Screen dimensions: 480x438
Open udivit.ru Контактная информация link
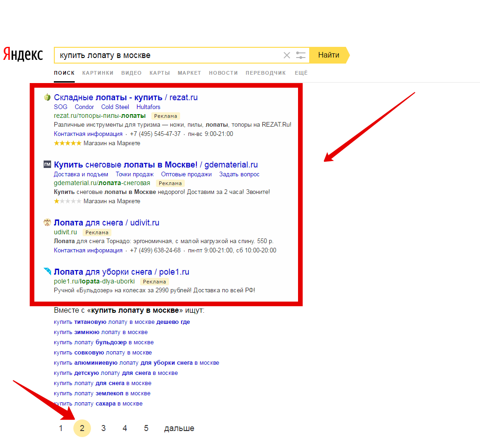click(88, 251)
